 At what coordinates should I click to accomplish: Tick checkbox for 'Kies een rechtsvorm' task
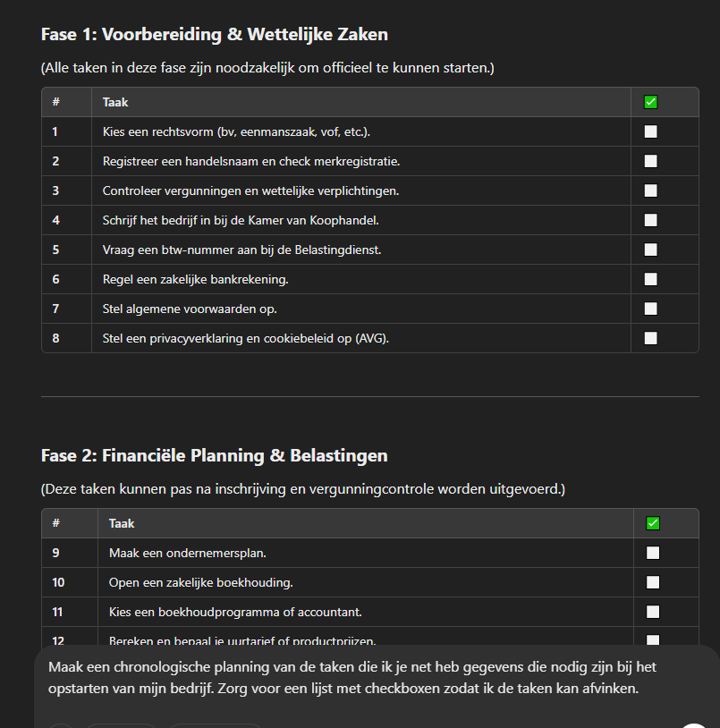pyautogui.click(x=650, y=131)
